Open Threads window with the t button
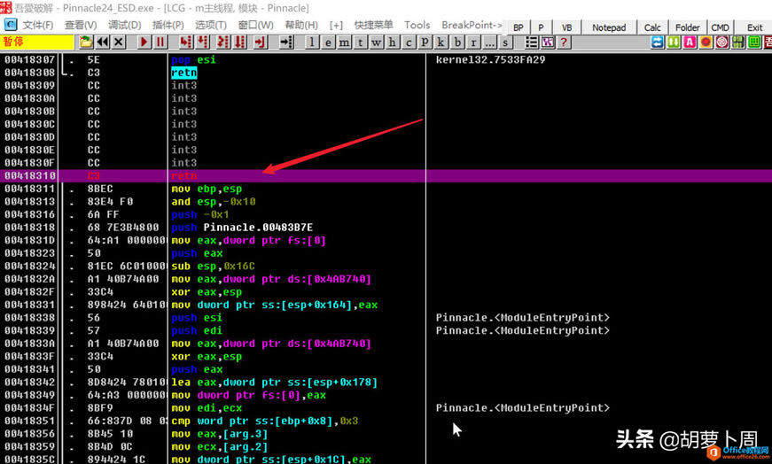Screen dimensions: 772x464 361,43
